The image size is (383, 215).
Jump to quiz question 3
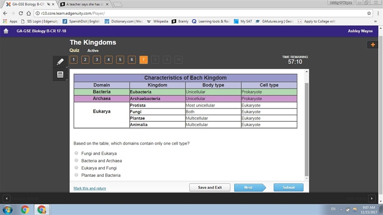coord(97,60)
